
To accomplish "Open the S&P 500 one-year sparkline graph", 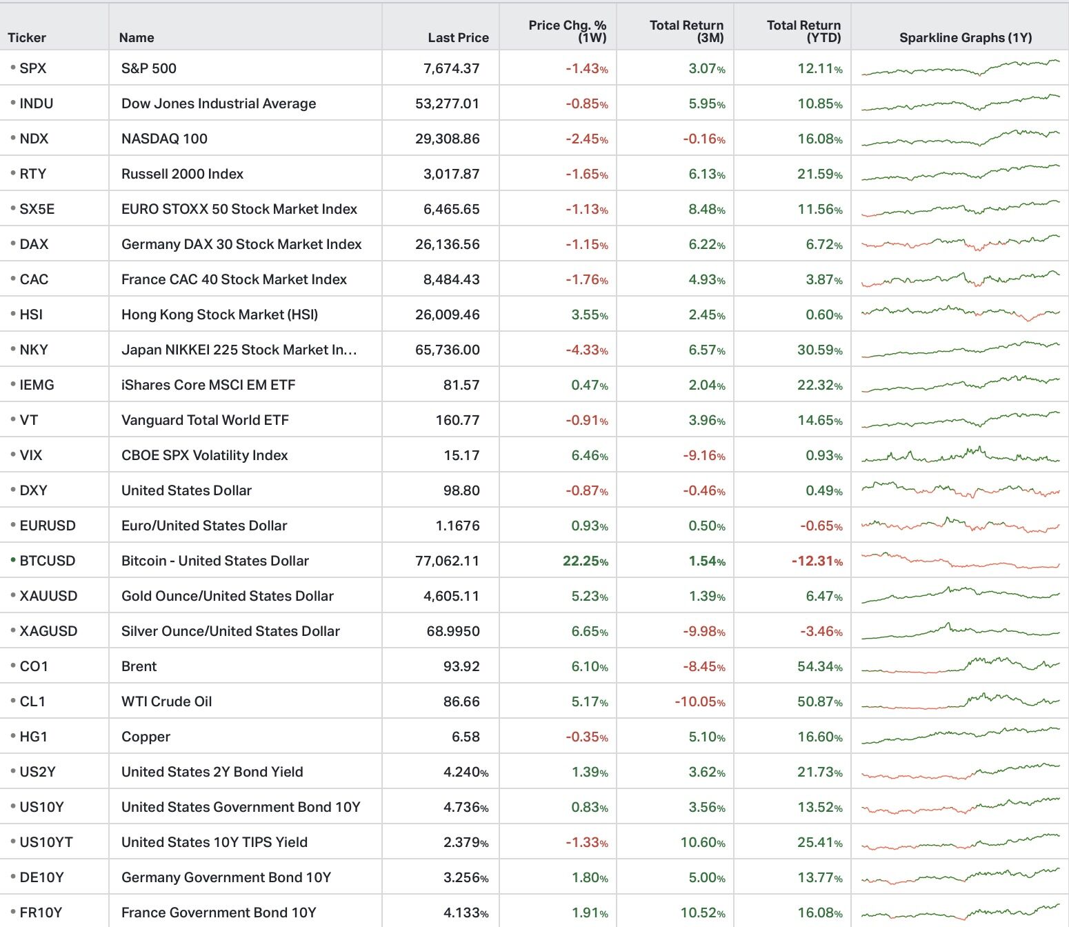I will (960, 68).
